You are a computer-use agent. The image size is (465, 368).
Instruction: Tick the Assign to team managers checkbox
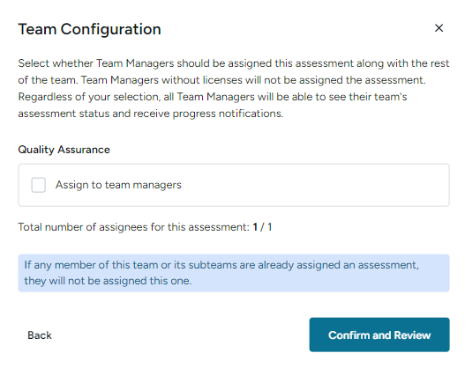[39, 185]
